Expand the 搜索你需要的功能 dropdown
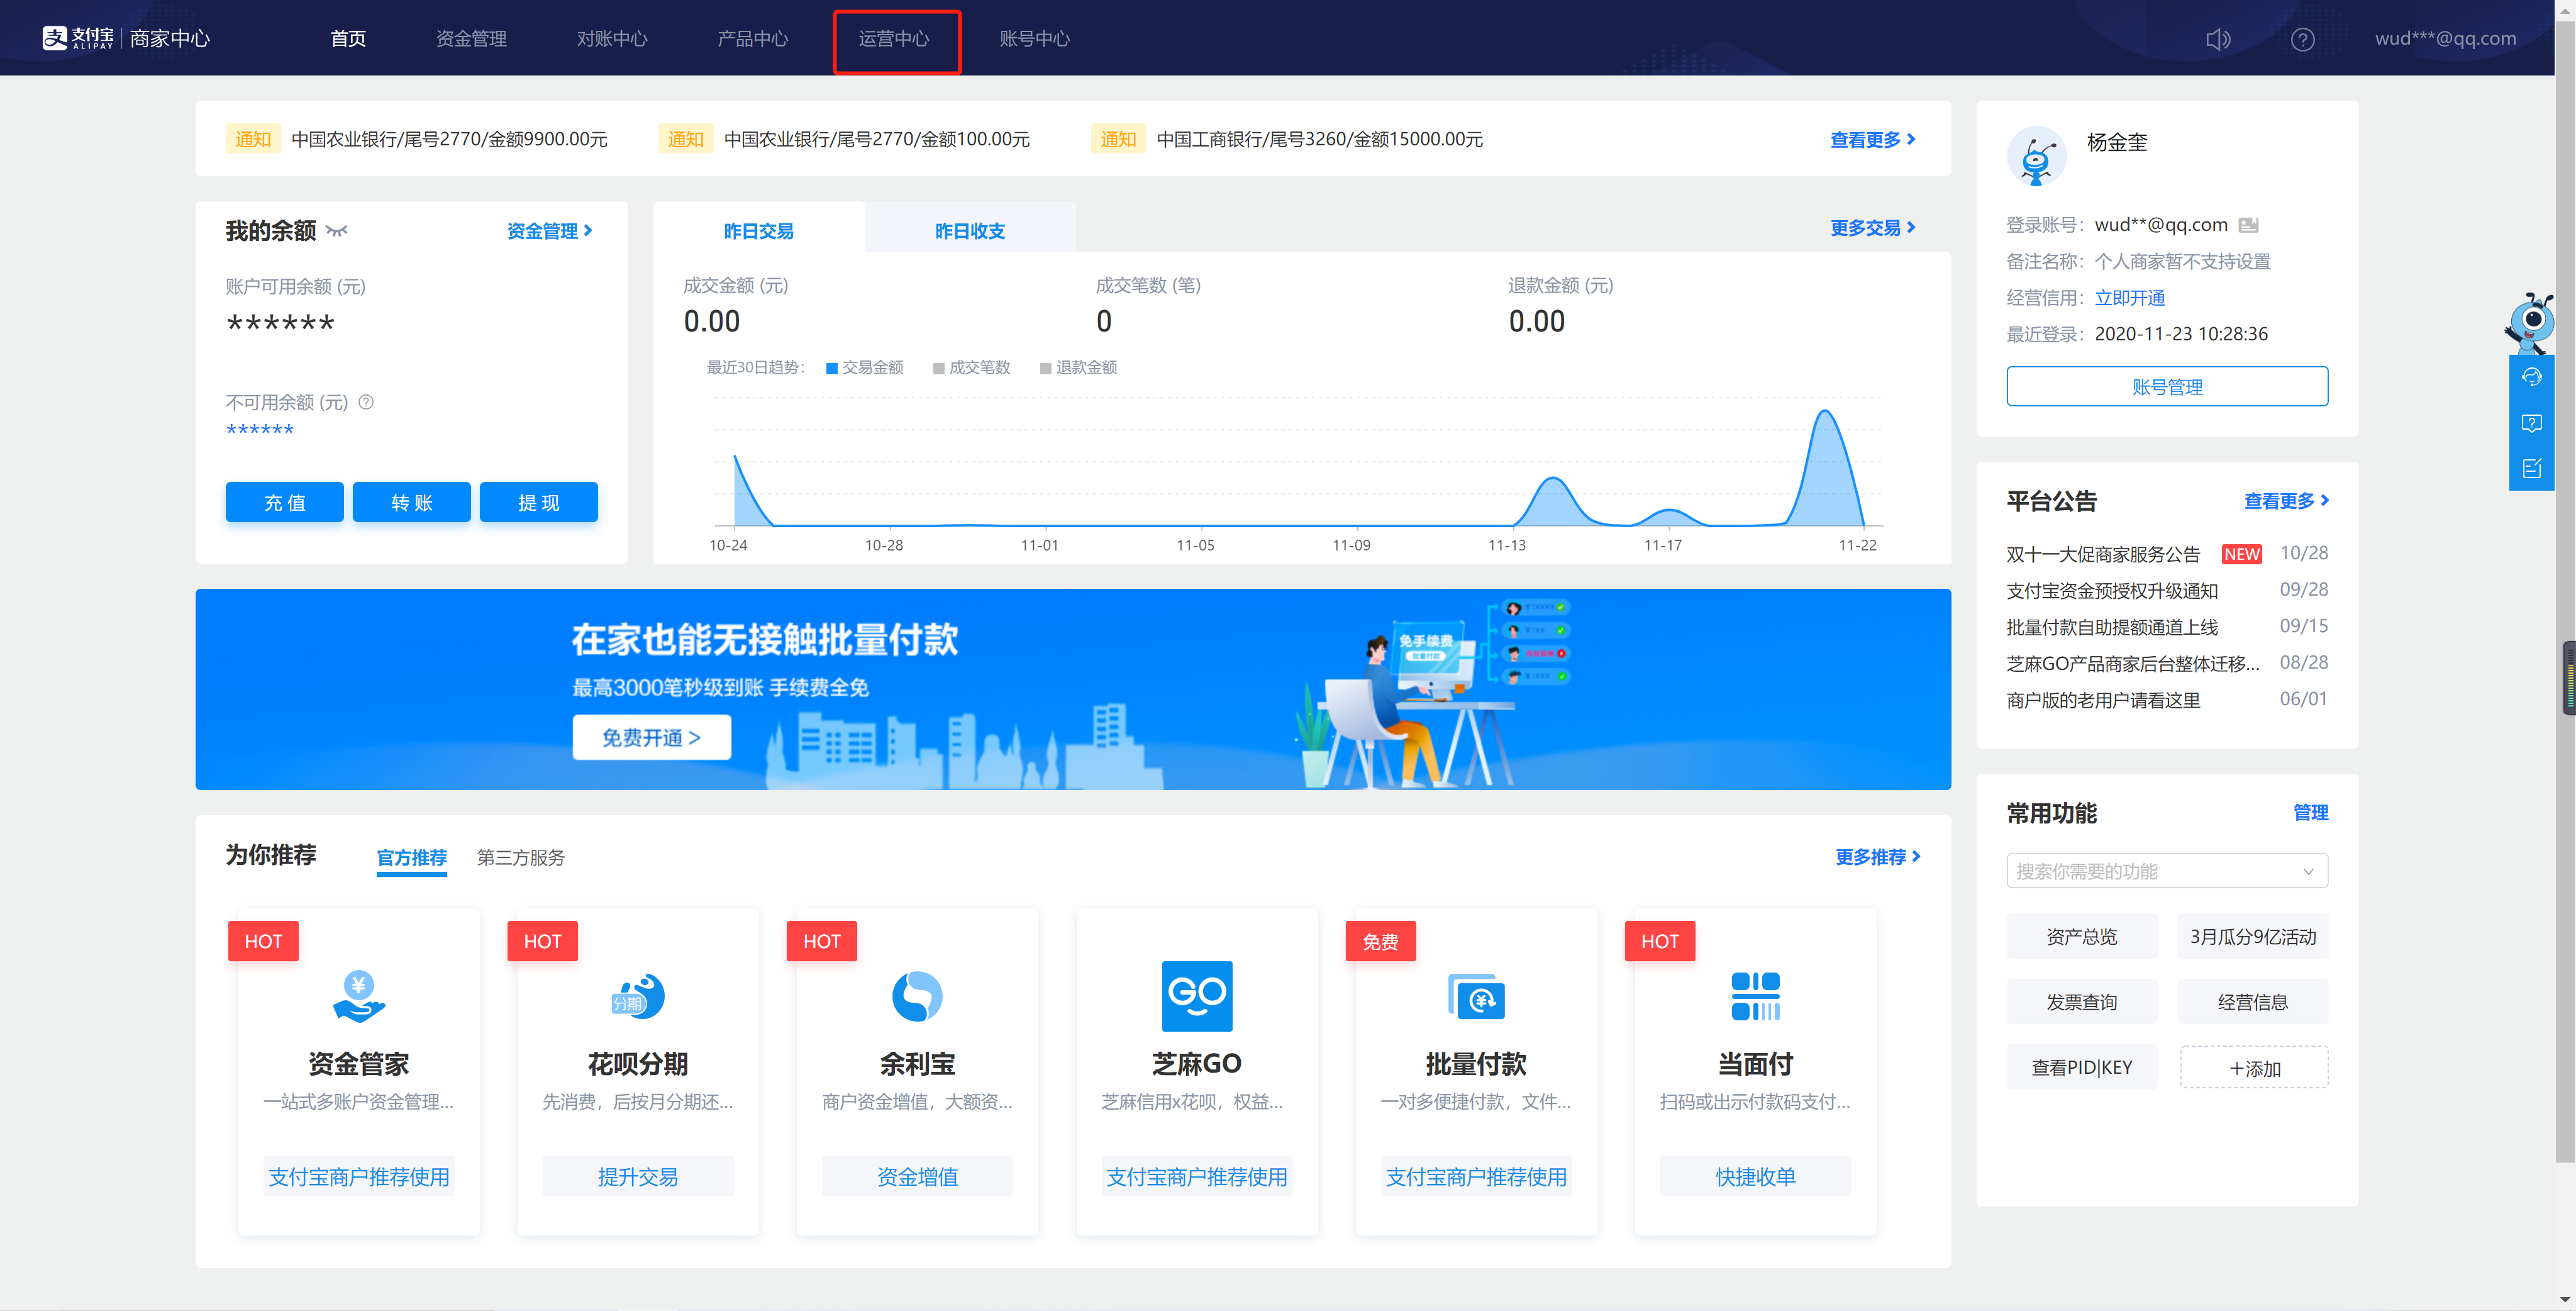This screenshot has height=1311, width=2576. 2307,871
